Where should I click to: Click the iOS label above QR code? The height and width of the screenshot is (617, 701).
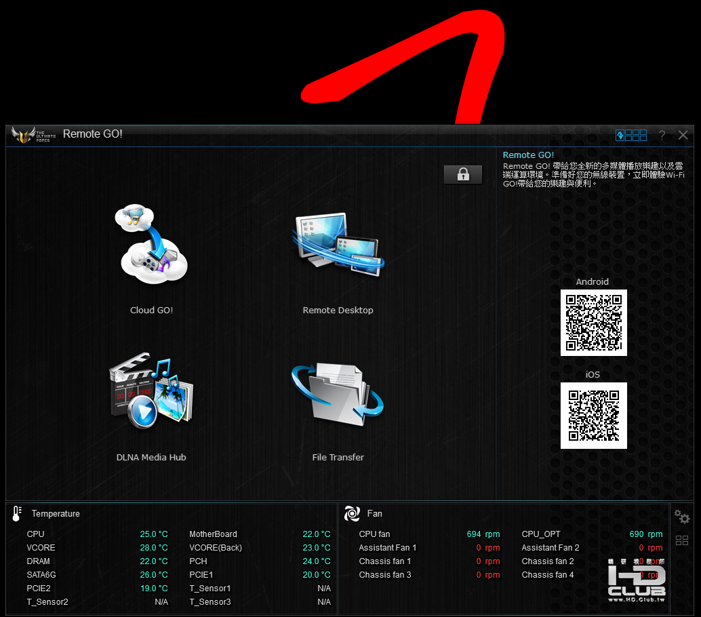[593, 375]
